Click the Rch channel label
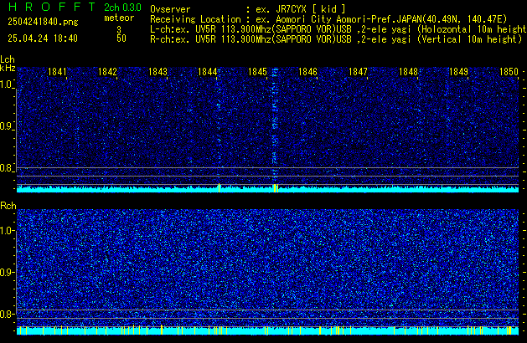Screen dimensions: 527x343 point(8,206)
